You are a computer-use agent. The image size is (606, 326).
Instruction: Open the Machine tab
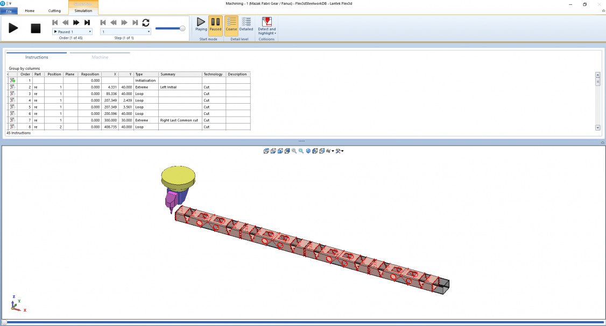(100, 57)
